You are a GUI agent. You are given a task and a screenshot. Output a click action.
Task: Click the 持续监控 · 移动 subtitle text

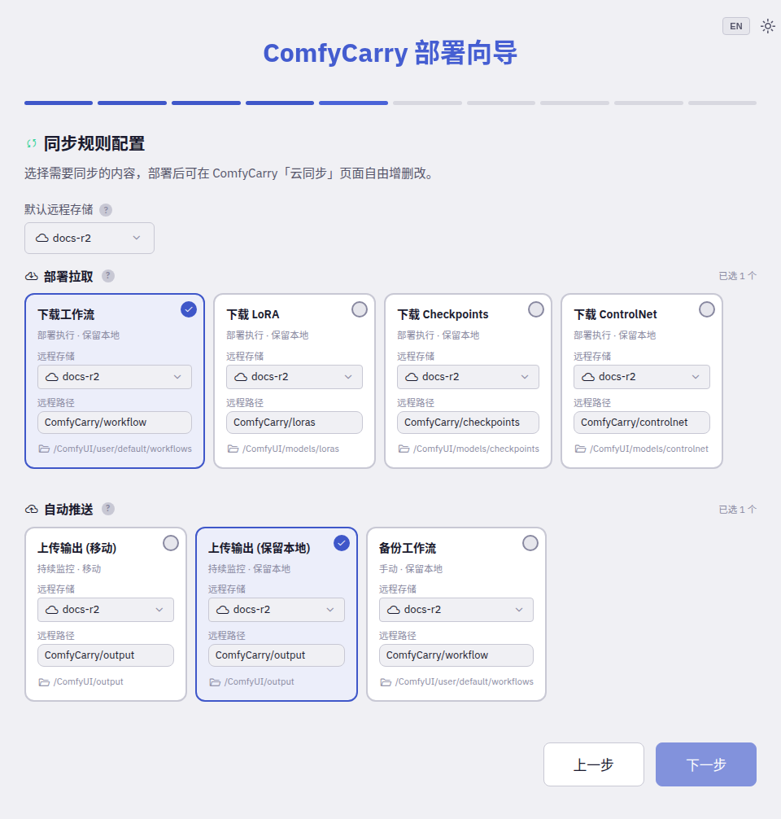[69, 569]
